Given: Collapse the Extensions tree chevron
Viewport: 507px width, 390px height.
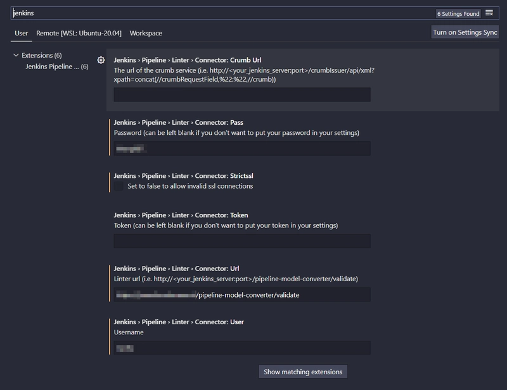Looking at the screenshot, I should [16, 56].
